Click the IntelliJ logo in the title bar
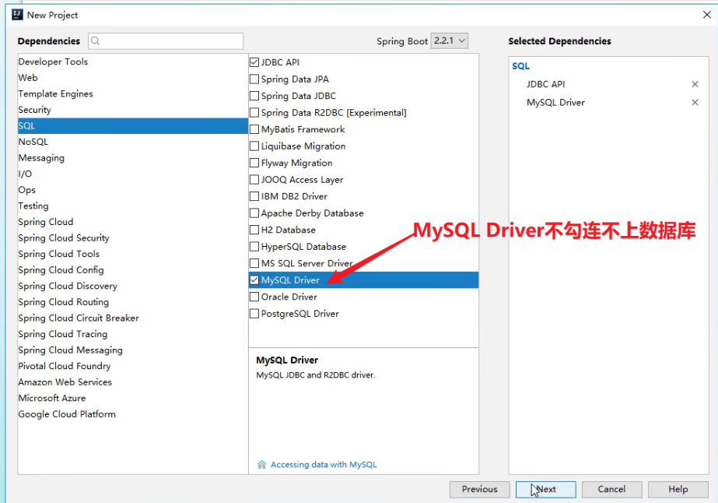The width and height of the screenshot is (718, 503). point(17,15)
